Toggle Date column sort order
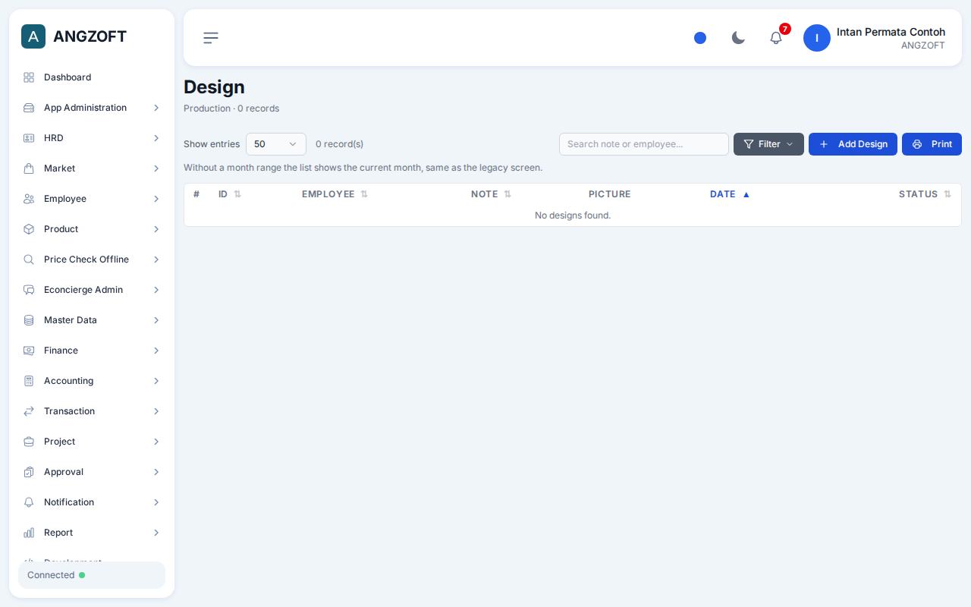Screen dimensions: 971x607 click(730, 194)
